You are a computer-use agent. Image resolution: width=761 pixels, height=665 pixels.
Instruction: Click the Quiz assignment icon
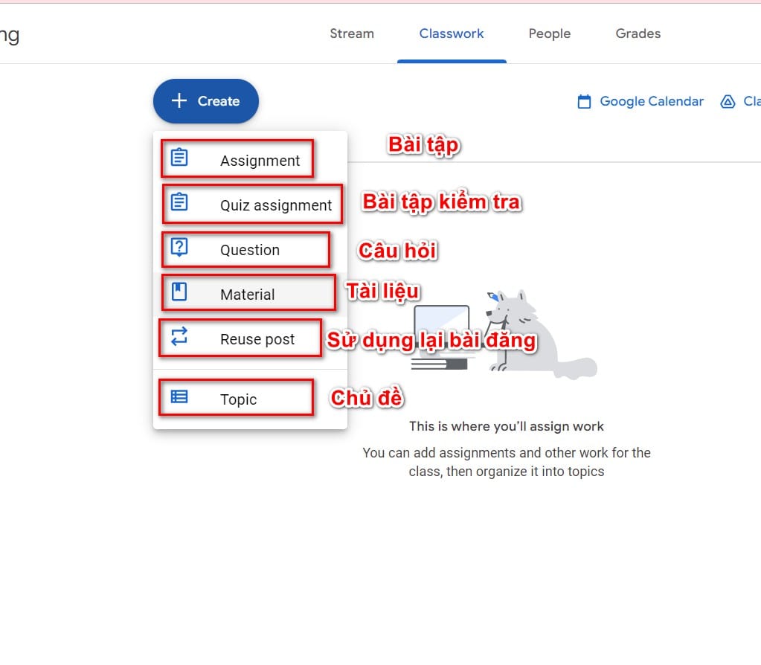point(179,202)
